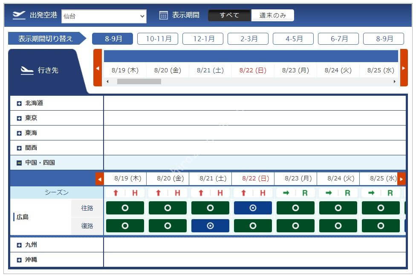The image size is (416, 277).
Task: Click the calendar icon beside 表示期間
Action: coord(163,16)
